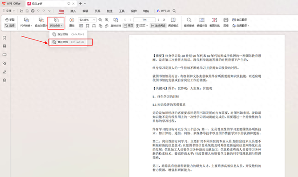The height and width of the screenshot is (177, 298).
Task: Select the 手型 hand tool
Action: click(x=10, y=20)
